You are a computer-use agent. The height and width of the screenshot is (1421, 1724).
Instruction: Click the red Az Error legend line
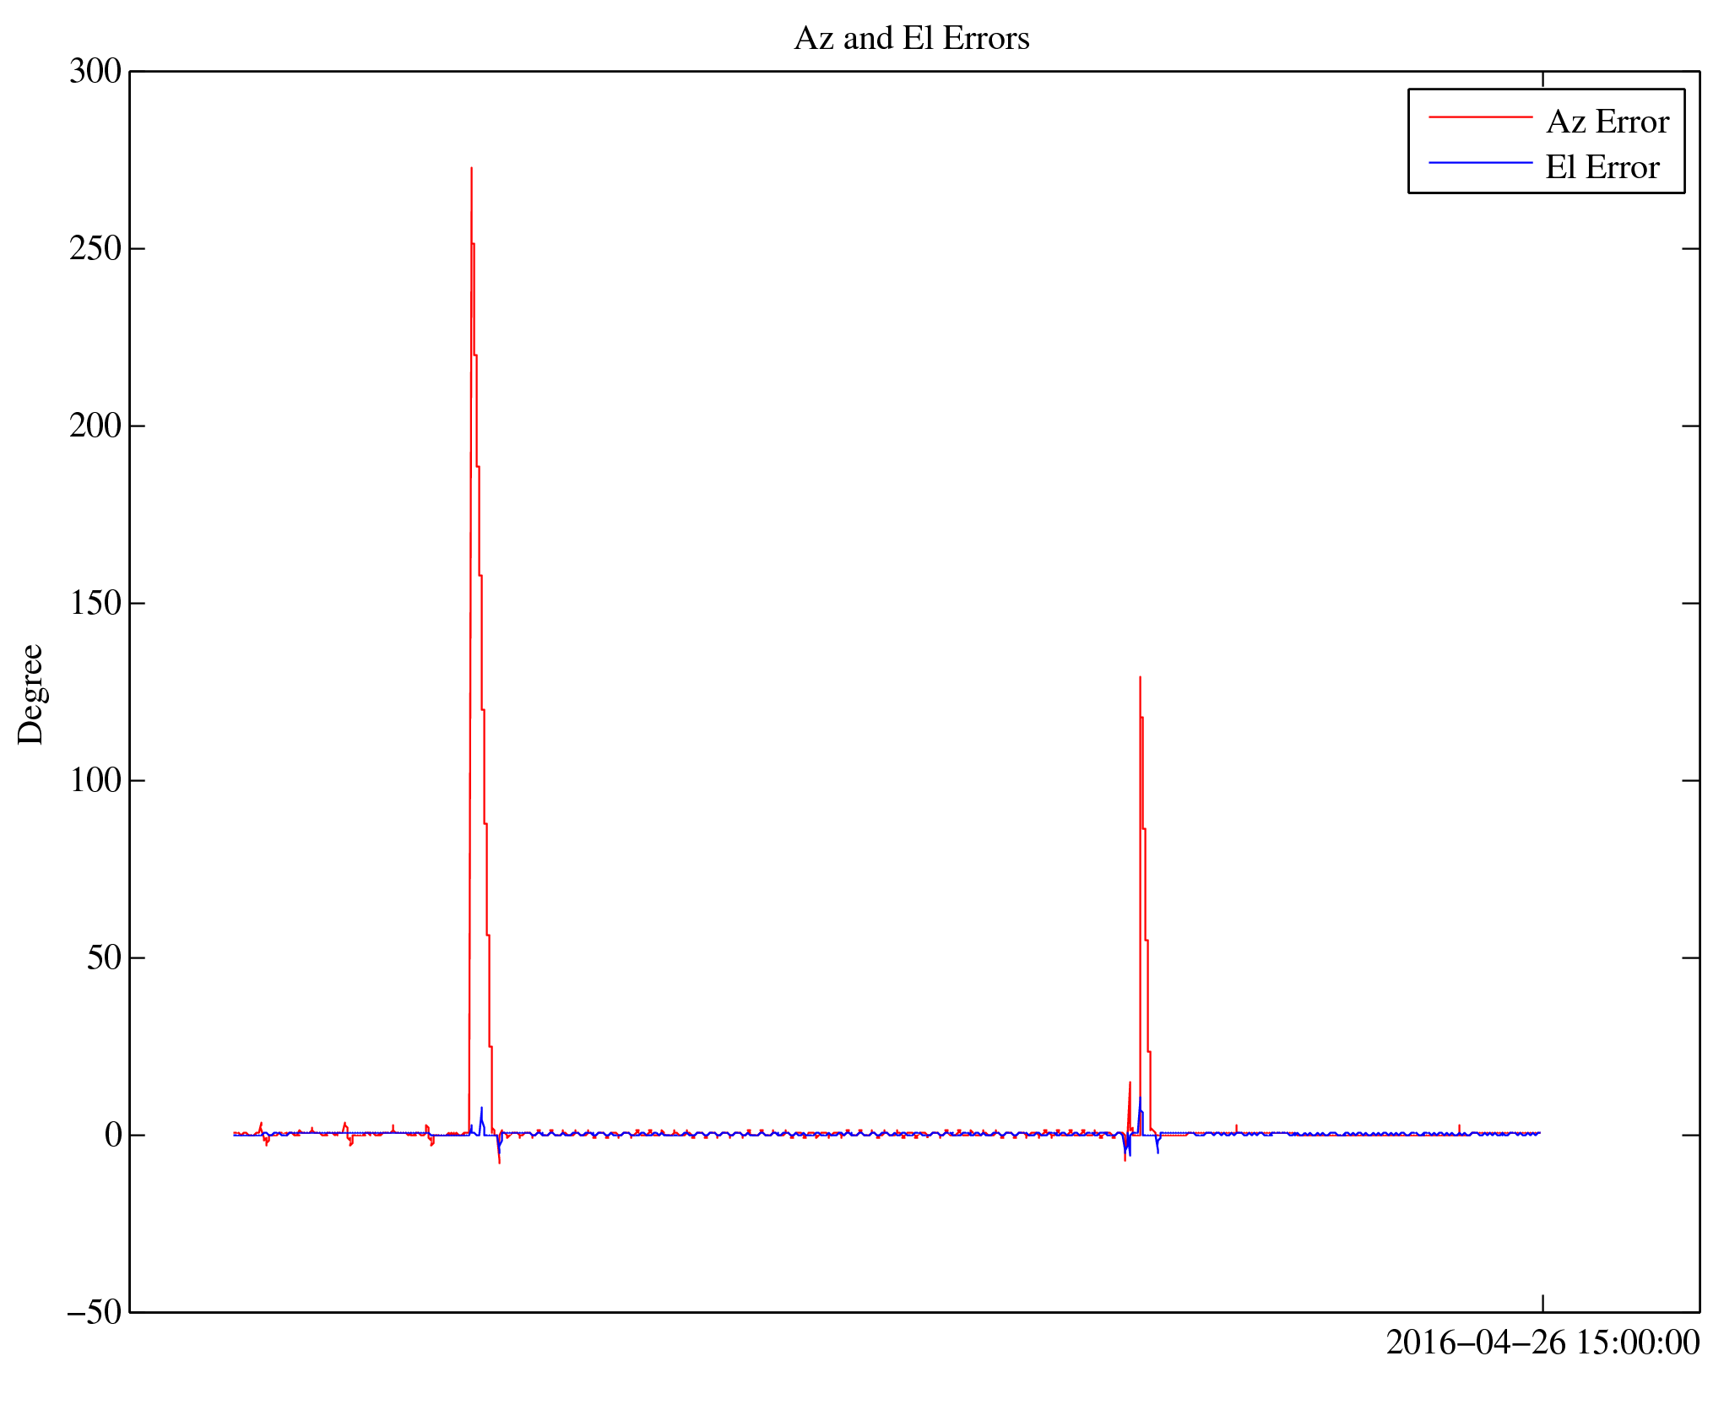point(1479,117)
